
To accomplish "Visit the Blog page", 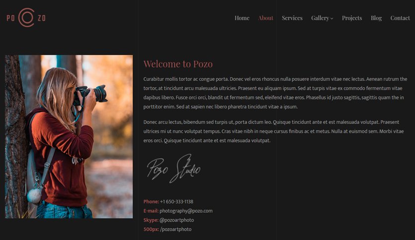I will (376, 18).
